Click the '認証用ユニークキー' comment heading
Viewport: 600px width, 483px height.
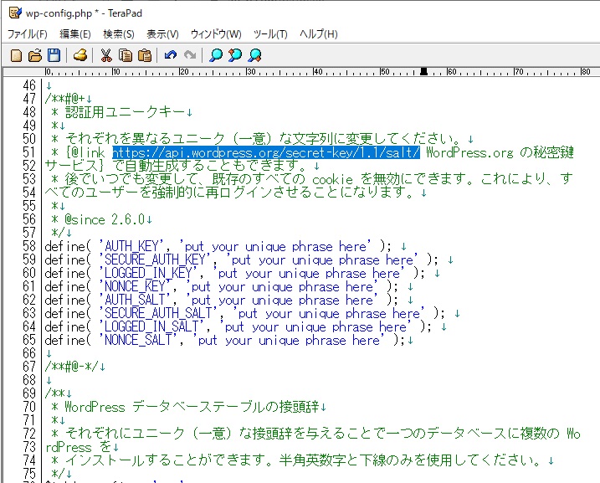coord(126,112)
